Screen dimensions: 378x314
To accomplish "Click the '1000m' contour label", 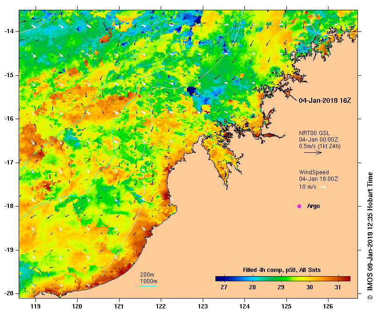I will (x=149, y=281).
